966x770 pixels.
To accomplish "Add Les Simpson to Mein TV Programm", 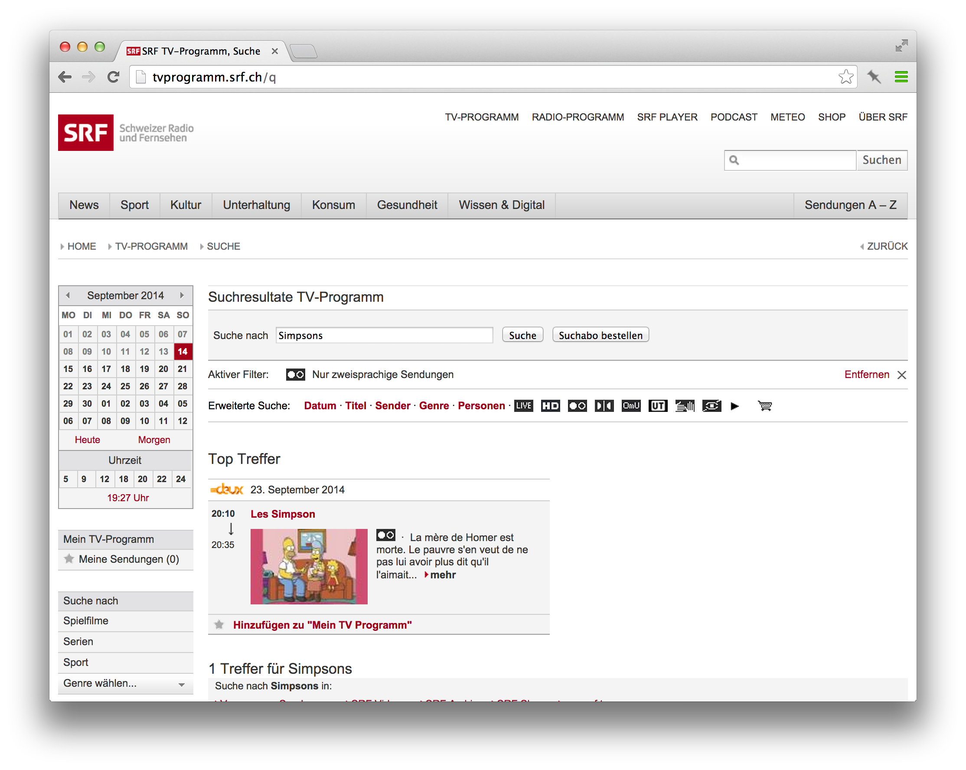I will point(320,624).
